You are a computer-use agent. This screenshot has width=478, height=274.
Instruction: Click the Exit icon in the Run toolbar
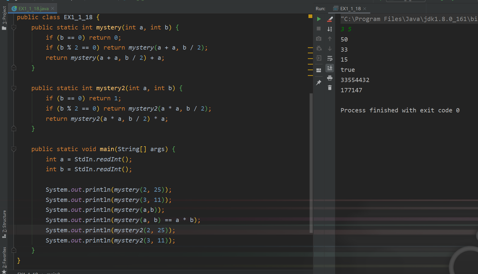[x=319, y=58]
